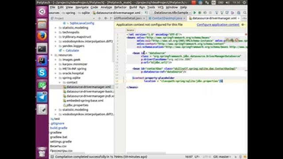Viewport: 283px width, 159px height.
Task: Open Terminal from the dock
Action: [42, 48]
